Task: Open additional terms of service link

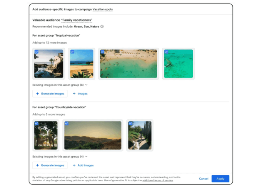Action: pos(158,181)
